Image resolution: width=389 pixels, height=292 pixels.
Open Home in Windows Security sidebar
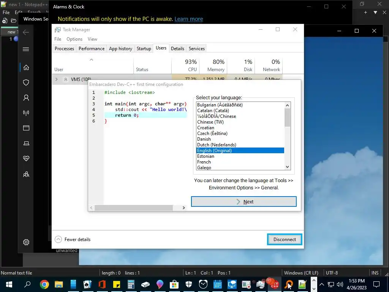[26, 68]
